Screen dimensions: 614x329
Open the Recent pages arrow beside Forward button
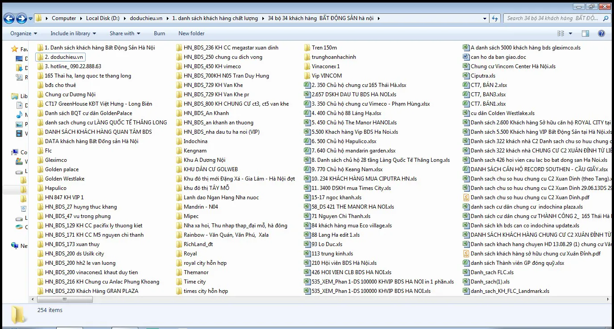click(x=31, y=18)
